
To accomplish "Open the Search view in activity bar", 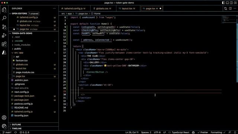I will click(4, 18).
